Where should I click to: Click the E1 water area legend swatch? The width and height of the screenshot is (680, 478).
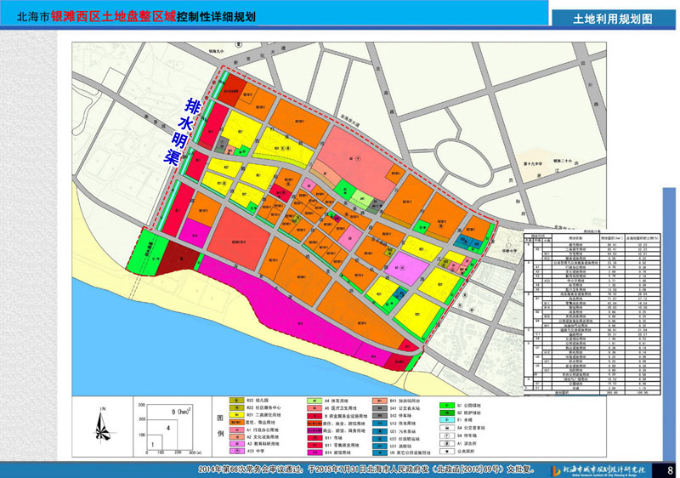click(x=445, y=419)
